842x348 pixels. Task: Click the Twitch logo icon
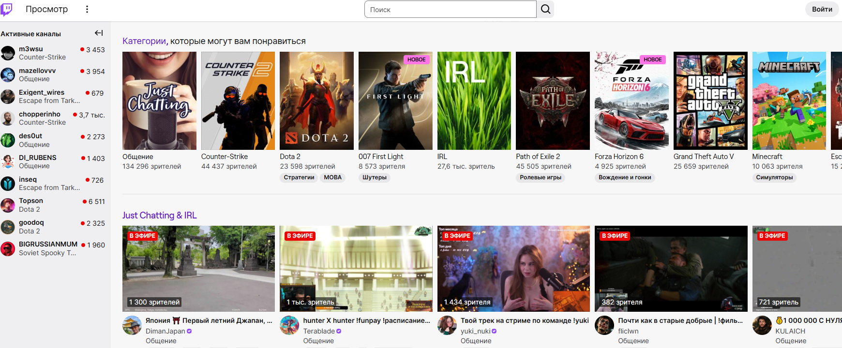tap(6, 9)
